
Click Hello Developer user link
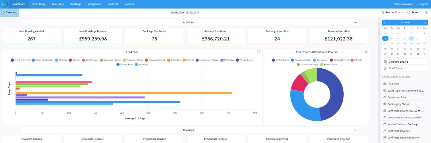click(403, 4)
